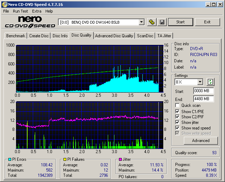
Task: Click the End position MB field
Action: coord(203,99)
